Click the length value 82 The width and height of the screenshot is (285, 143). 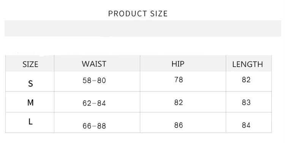[246, 80]
